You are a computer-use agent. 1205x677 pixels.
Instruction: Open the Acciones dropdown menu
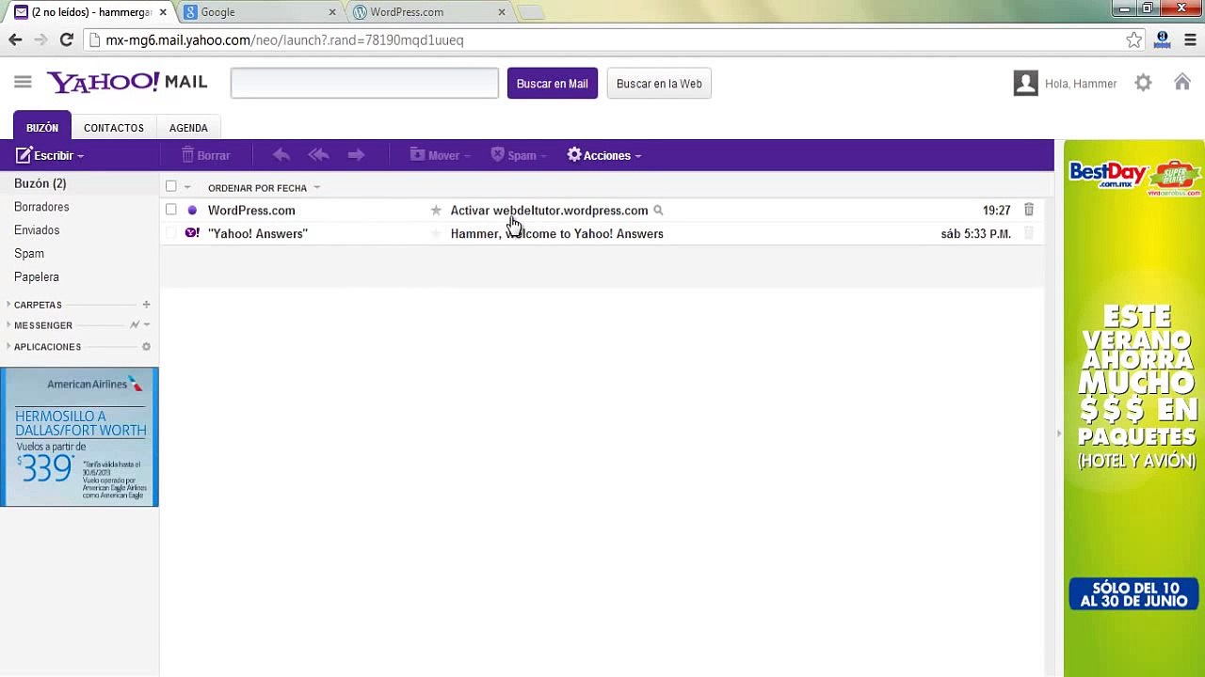point(604,155)
